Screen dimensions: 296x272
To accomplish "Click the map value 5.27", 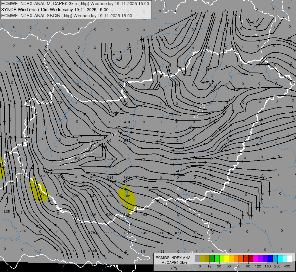I will click(x=127, y=141).
